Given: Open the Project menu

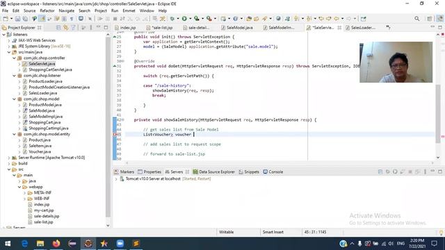Looking at the screenshot, I should (100, 11).
